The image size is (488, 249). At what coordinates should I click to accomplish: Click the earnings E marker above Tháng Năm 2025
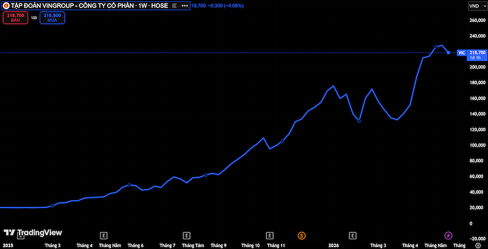[x=103, y=236]
